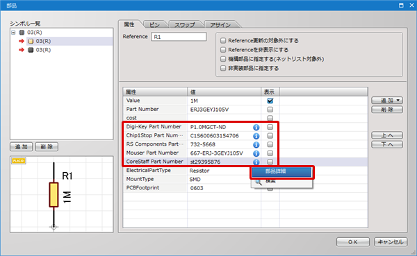Viewport: 417px width, 256px height.
Task: Switch to the スワップ tab
Action: coord(185,25)
